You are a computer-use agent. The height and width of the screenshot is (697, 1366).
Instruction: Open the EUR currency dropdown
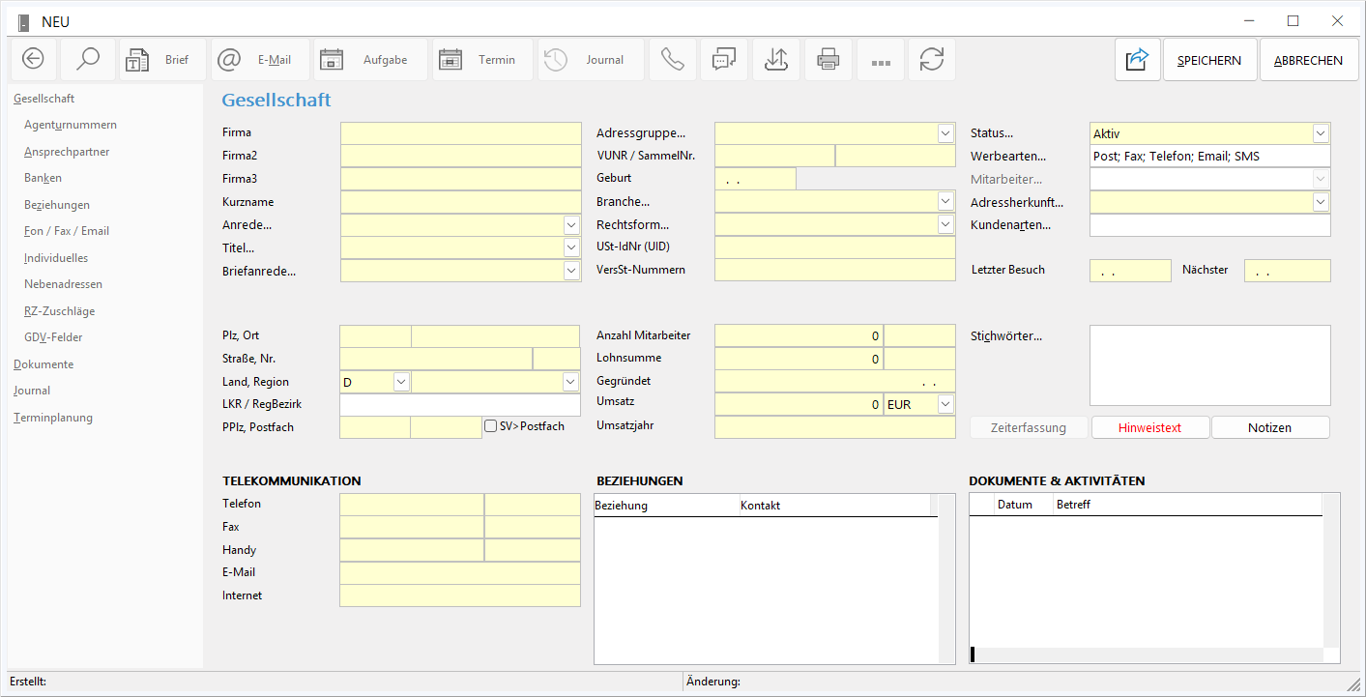pyautogui.click(x=945, y=404)
